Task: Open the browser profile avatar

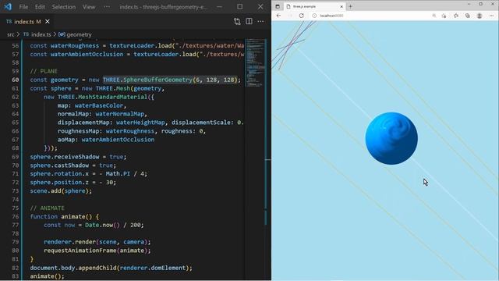Action: point(480,16)
